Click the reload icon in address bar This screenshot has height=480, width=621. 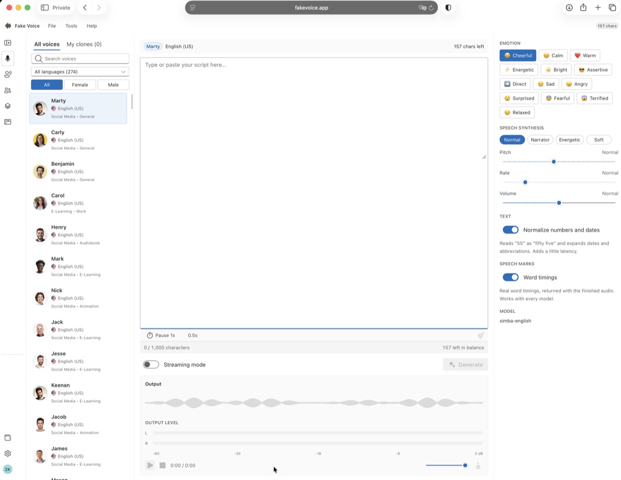pyautogui.click(x=431, y=8)
